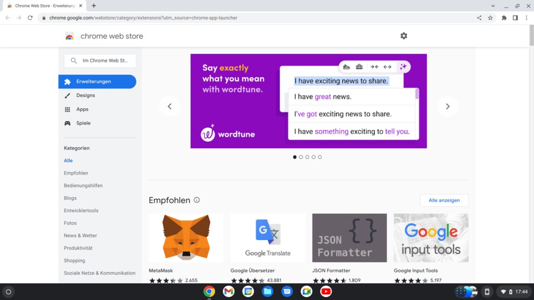Open the extensions puzzle icon in toolbar
The height and width of the screenshot is (300, 534).
504,18
